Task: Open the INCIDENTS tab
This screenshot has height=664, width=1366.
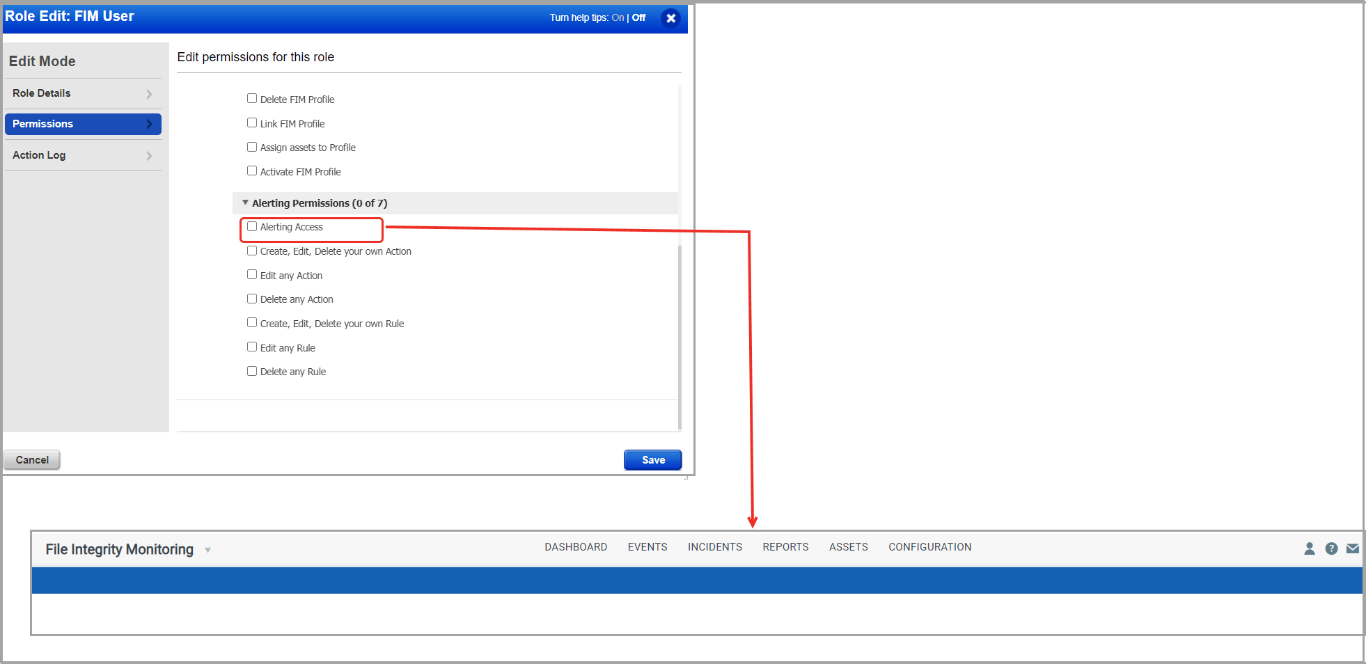Action: pyautogui.click(x=715, y=547)
